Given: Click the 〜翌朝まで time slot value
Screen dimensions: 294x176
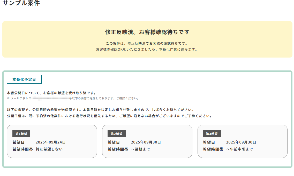Looking at the screenshot, I should coord(140,149).
